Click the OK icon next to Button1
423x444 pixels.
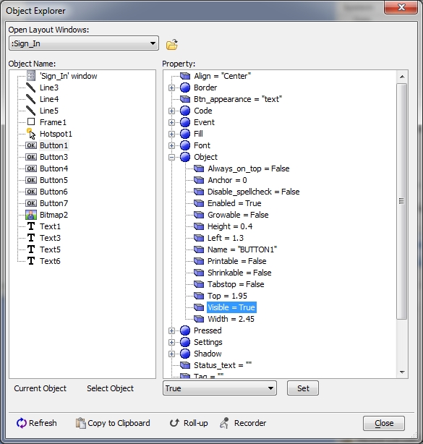(31, 145)
